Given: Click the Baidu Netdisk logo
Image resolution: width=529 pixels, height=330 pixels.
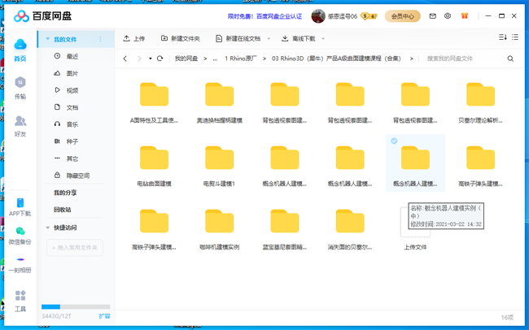Looking at the screenshot, I should 42,15.
